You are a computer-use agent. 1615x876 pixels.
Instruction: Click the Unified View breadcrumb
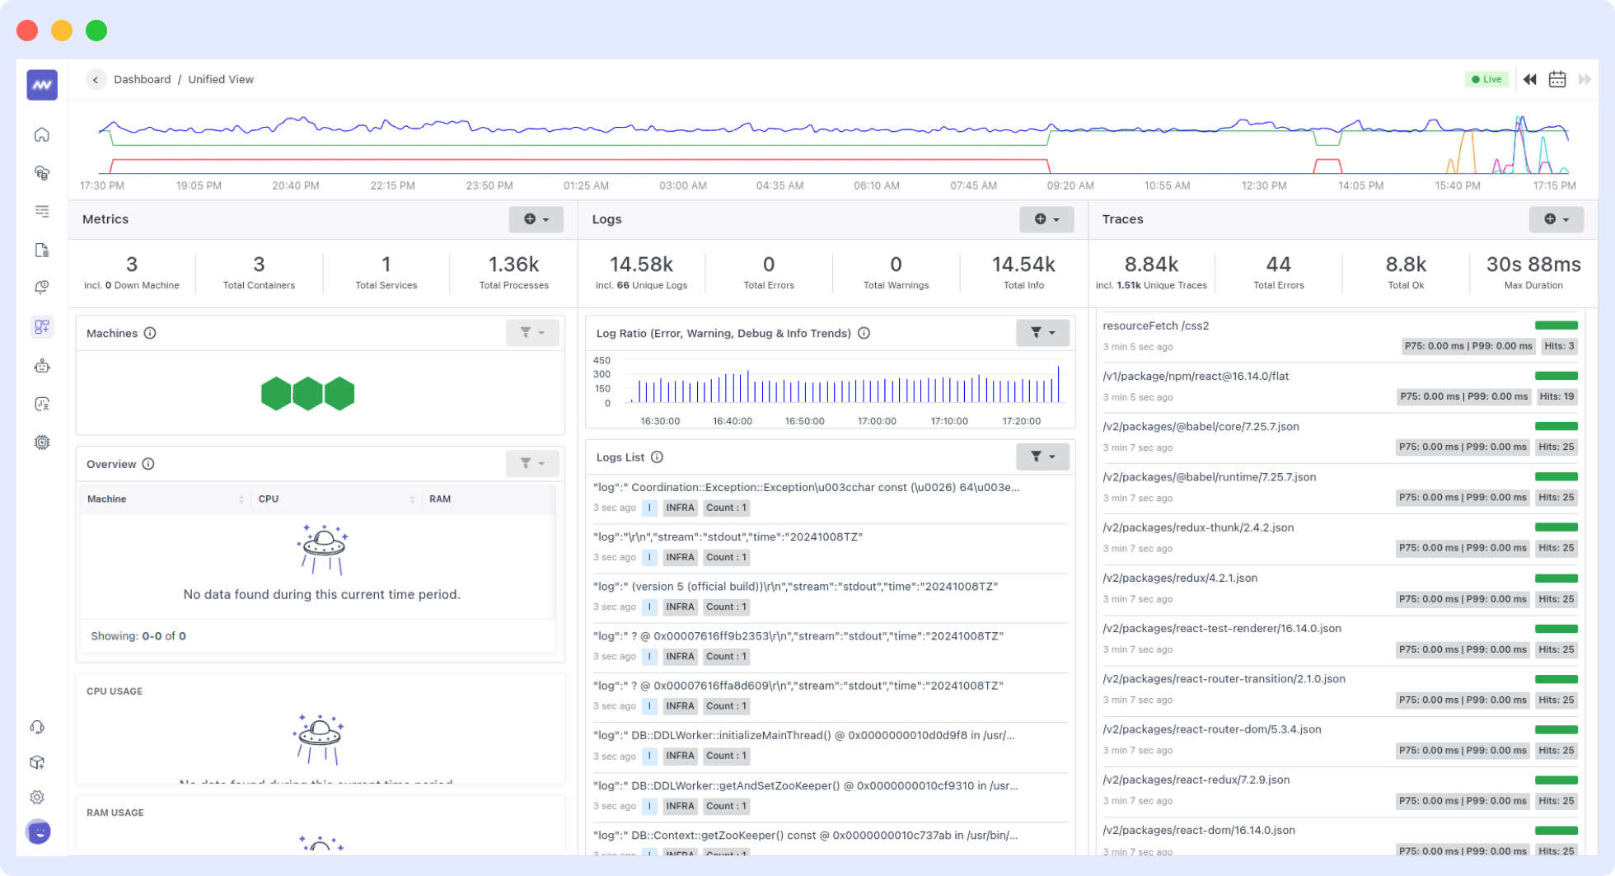(x=220, y=79)
